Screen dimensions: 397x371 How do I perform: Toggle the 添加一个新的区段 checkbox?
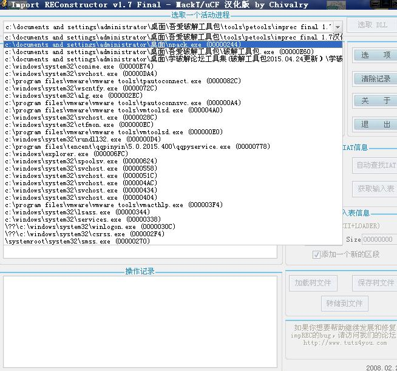[316, 254]
